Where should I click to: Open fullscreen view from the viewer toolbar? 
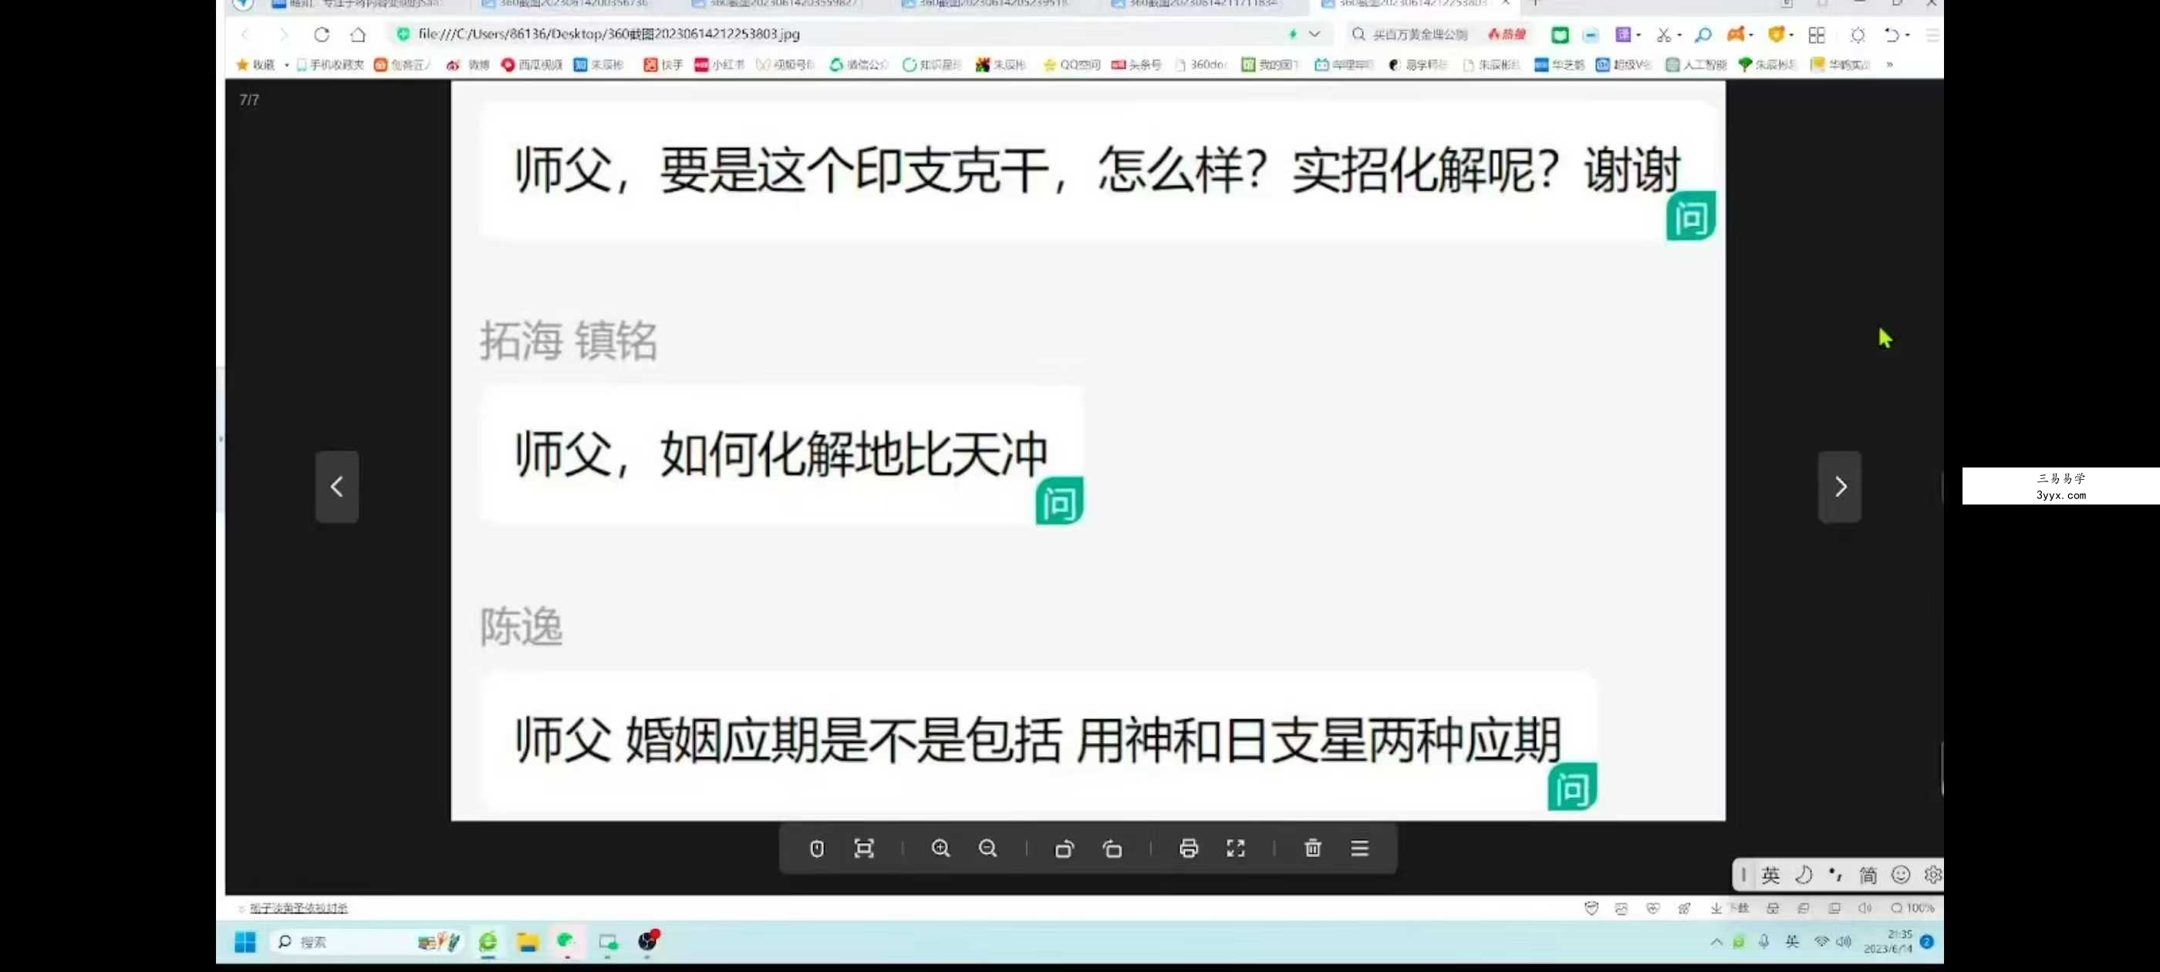tap(1235, 849)
